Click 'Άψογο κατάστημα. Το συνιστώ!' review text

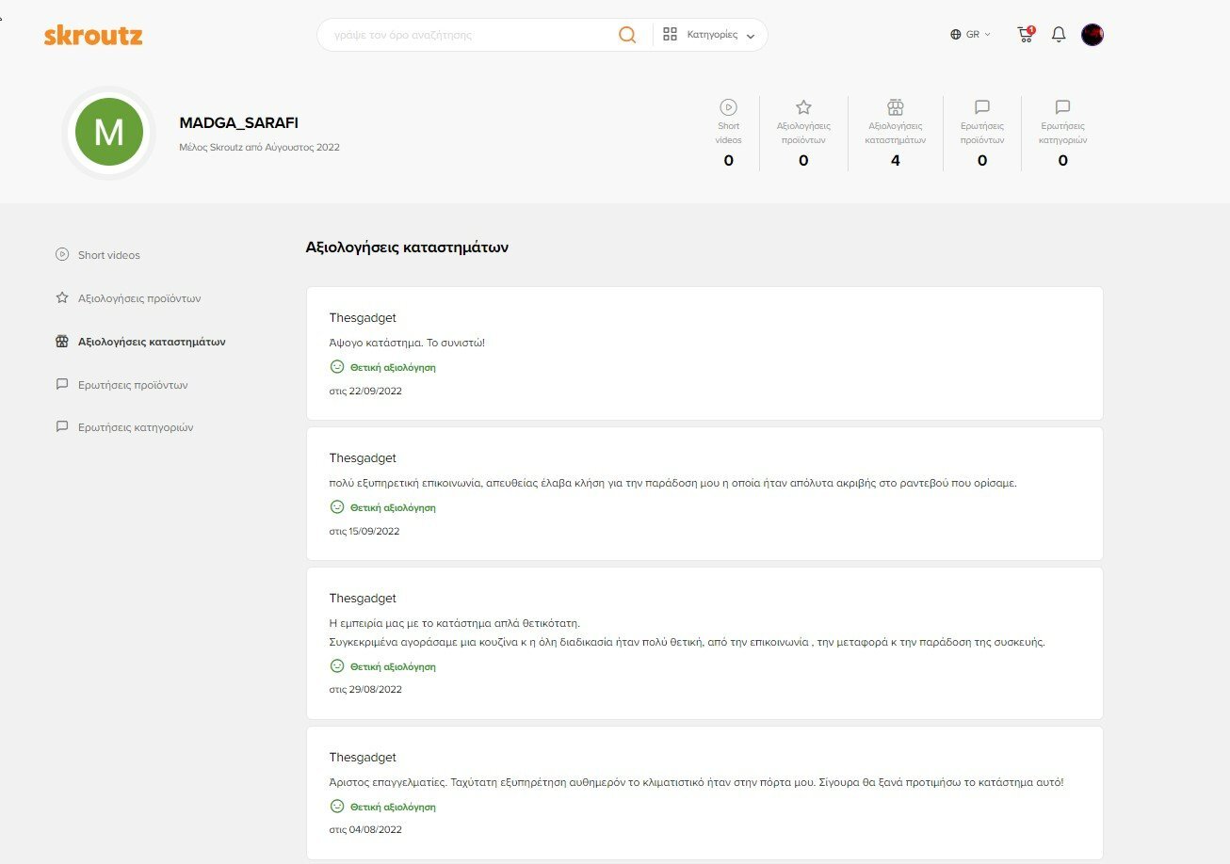(407, 343)
